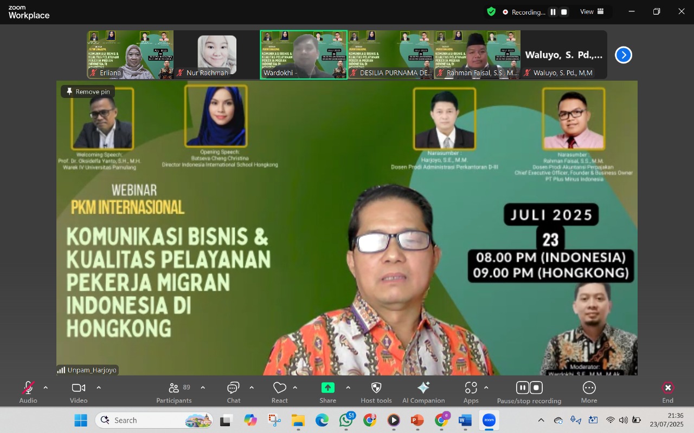Open File Explorer from the taskbar
Image resolution: width=694 pixels, height=433 pixels.
coord(298,420)
